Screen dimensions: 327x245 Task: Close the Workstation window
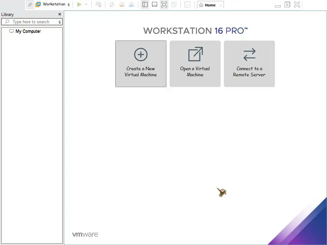tap(297, 4)
